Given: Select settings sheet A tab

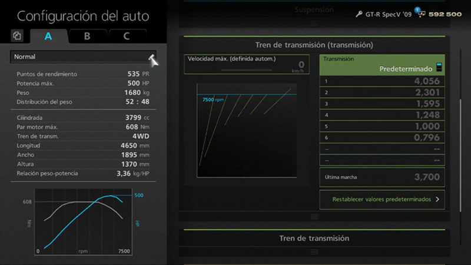Looking at the screenshot, I should click(x=48, y=36).
